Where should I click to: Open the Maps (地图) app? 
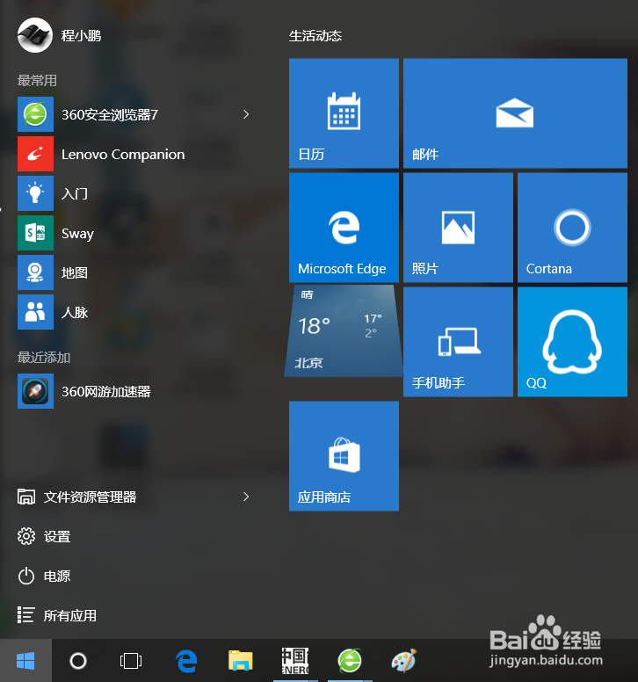click(x=134, y=272)
